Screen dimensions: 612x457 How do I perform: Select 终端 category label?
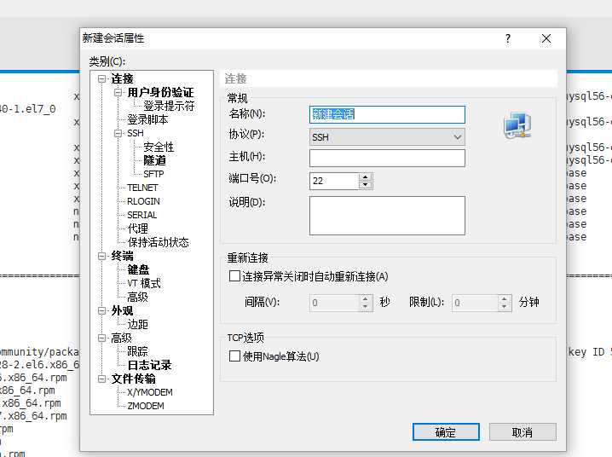[122, 256]
